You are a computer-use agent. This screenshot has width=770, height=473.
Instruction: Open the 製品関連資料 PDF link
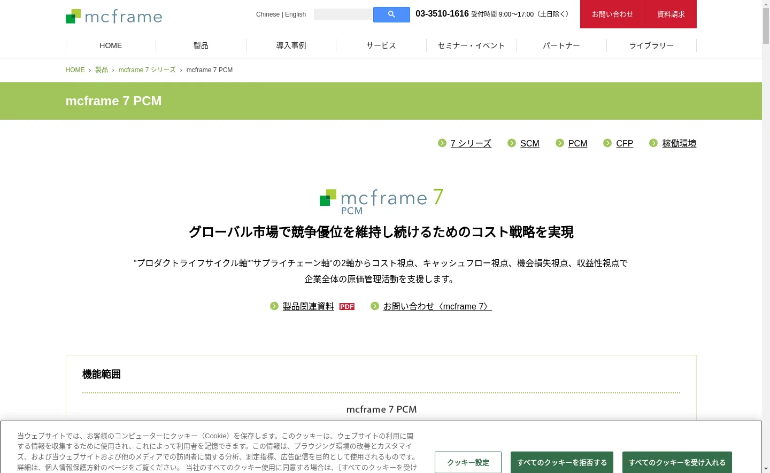click(309, 306)
